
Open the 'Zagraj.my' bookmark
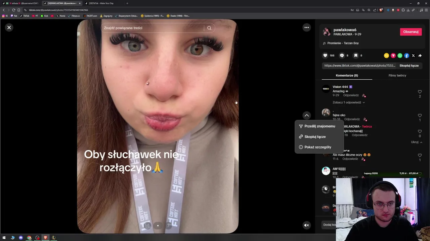(x=106, y=16)
